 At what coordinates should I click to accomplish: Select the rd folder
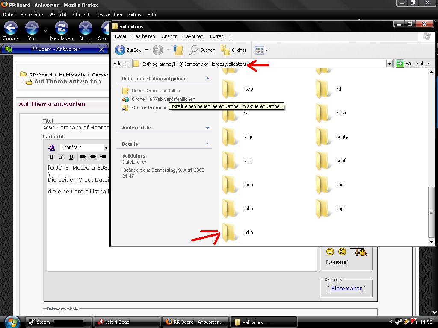point(328,89)
